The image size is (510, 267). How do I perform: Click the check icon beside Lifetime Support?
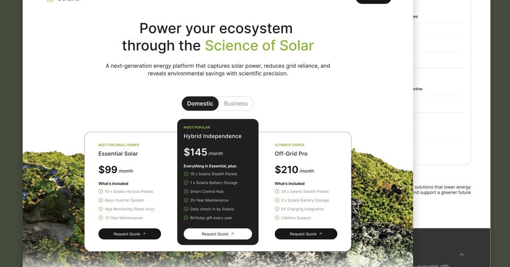(277, 218)
